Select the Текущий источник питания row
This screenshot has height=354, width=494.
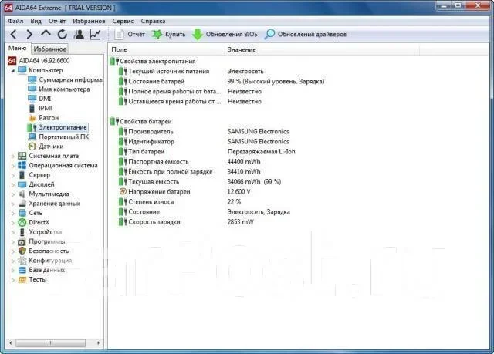click(x=191, y=72)
